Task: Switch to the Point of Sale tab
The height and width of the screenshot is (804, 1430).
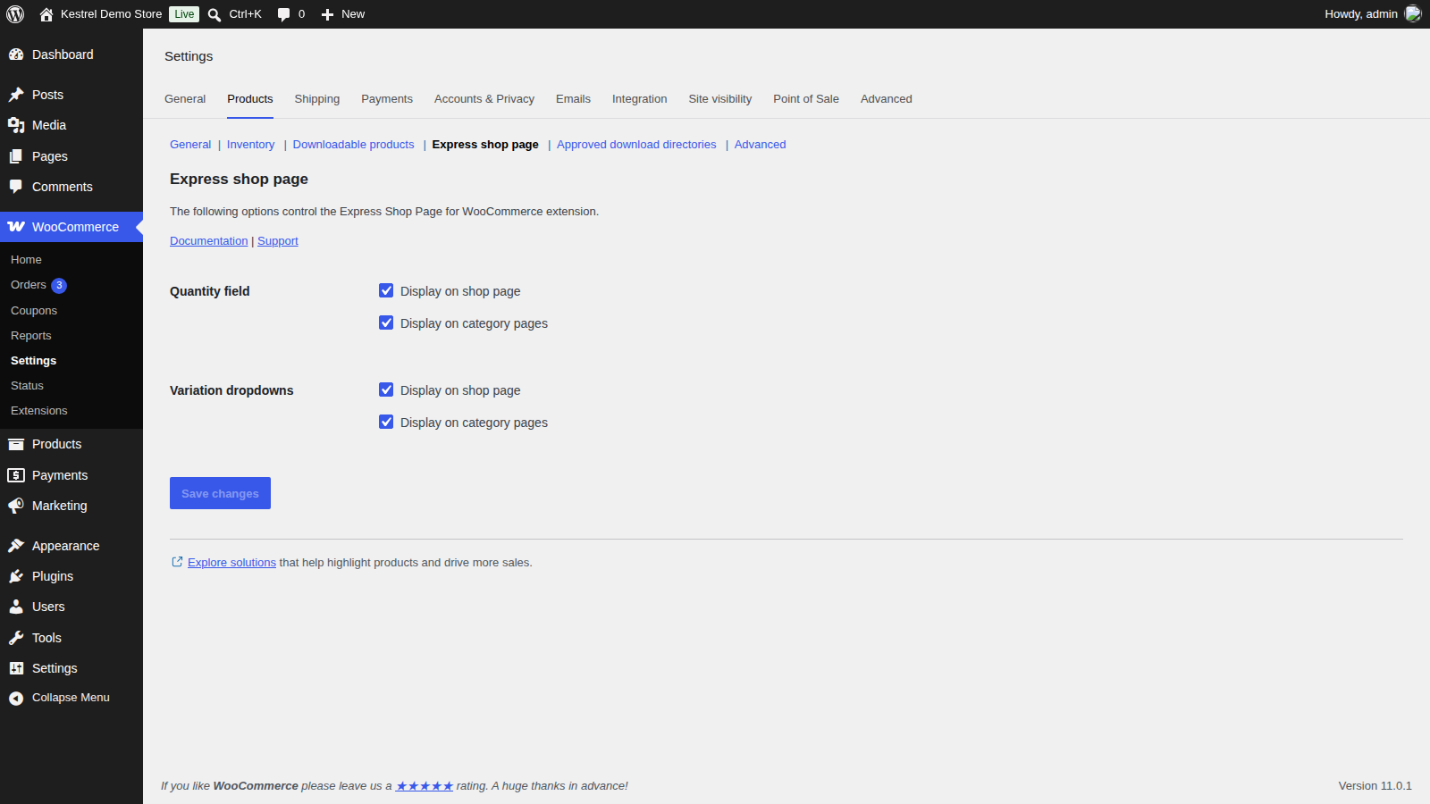Action: [x=806, y=99]
